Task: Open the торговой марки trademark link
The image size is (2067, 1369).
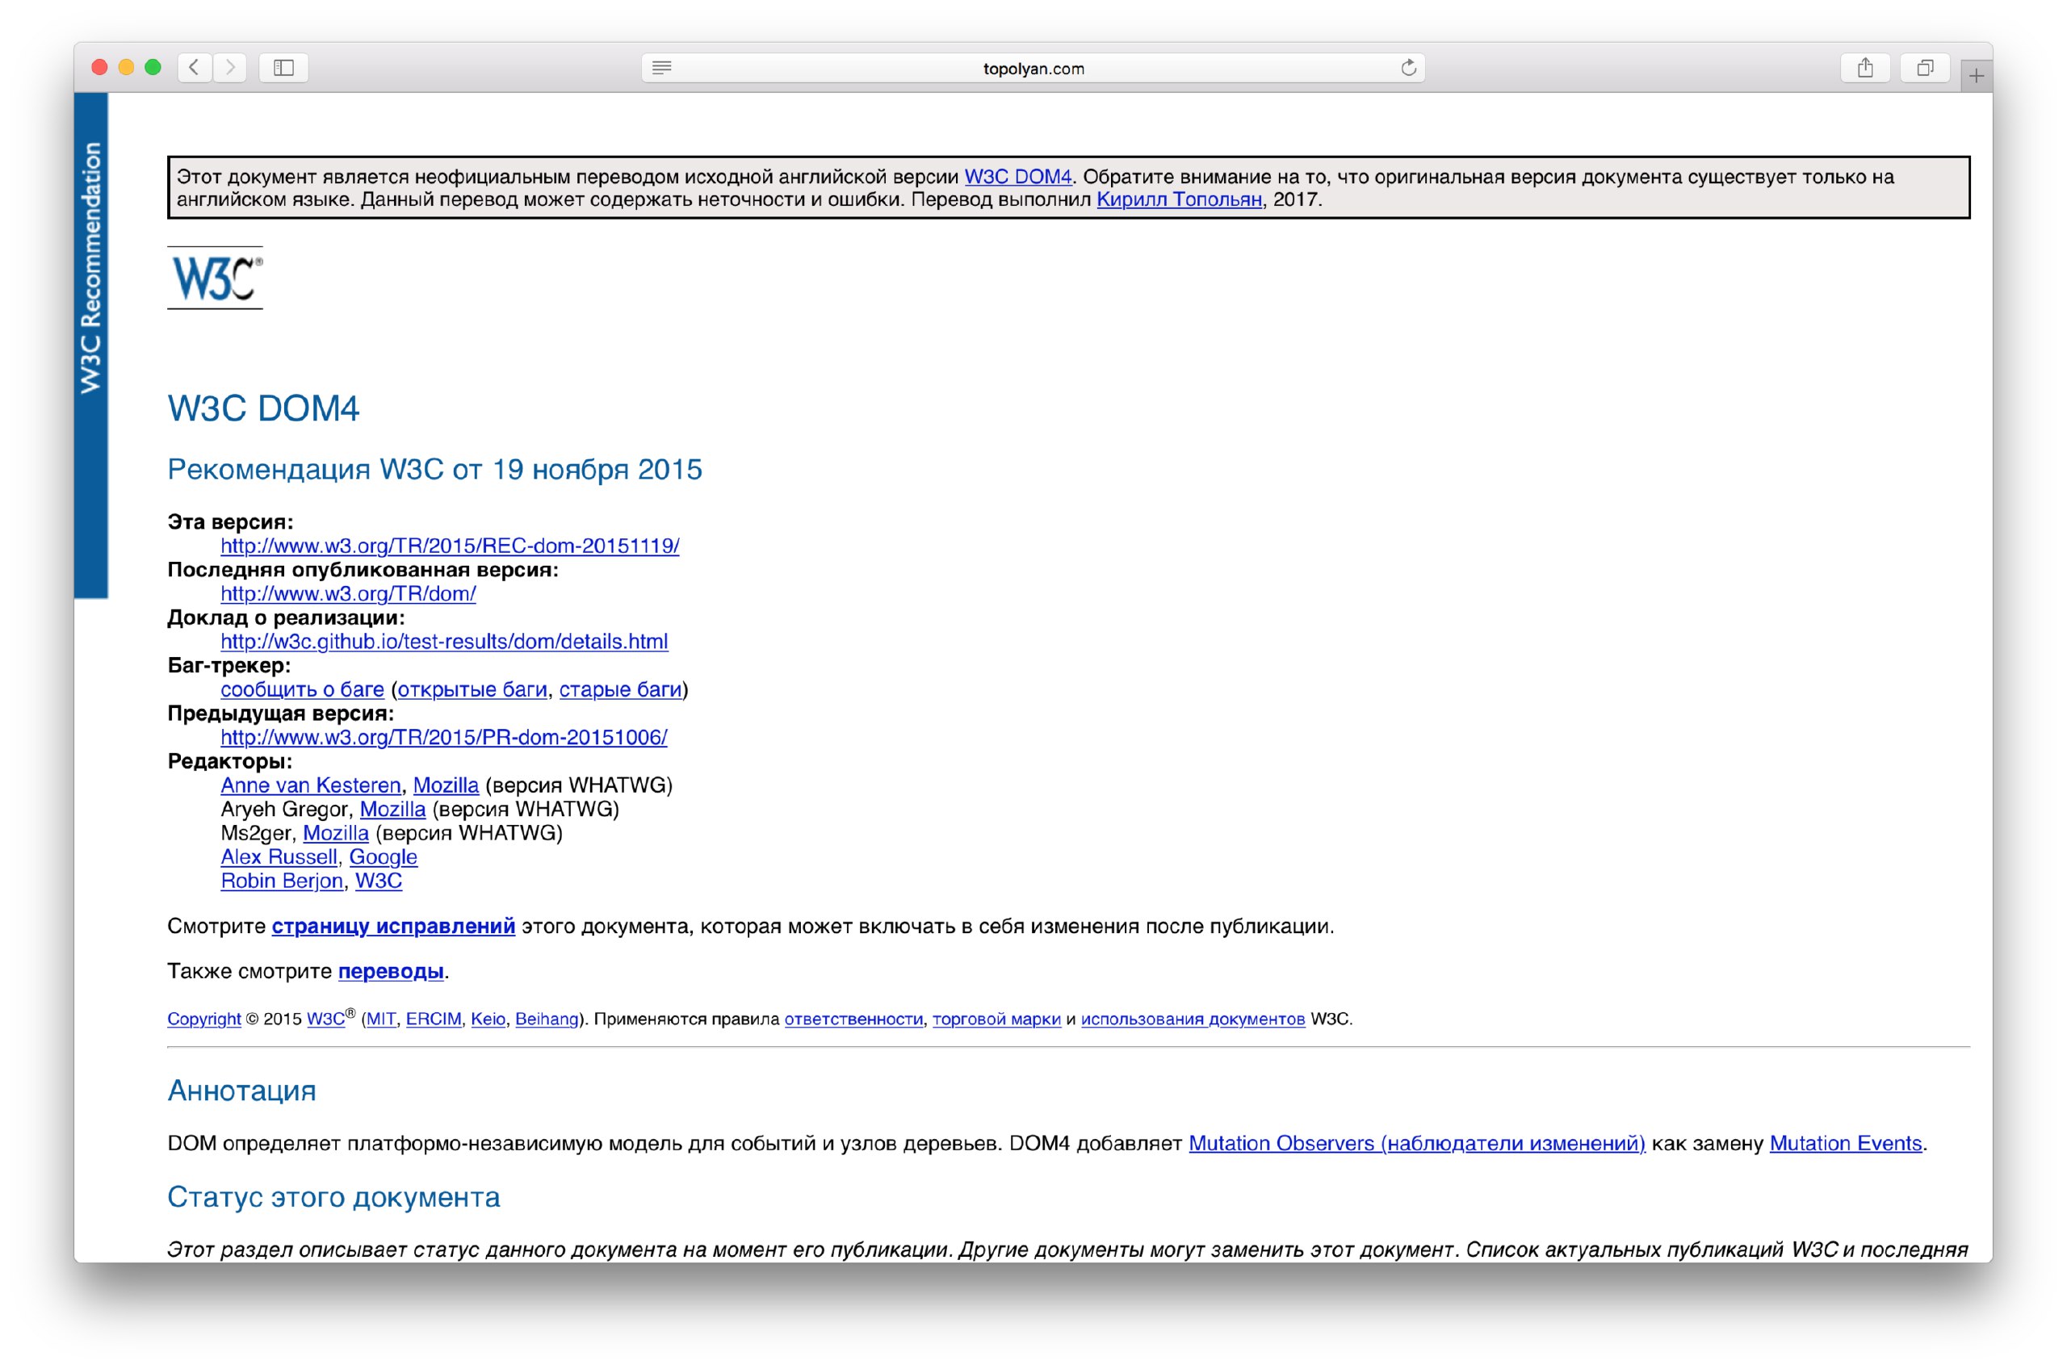Action: pos(996,1019)
